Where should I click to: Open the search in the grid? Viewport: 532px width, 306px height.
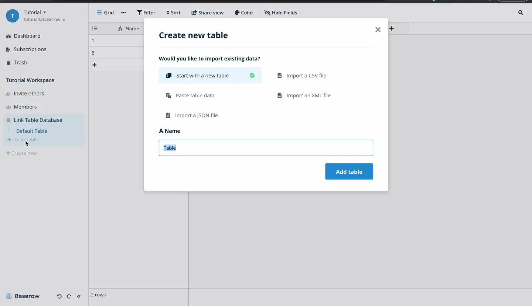pos(520,12)
